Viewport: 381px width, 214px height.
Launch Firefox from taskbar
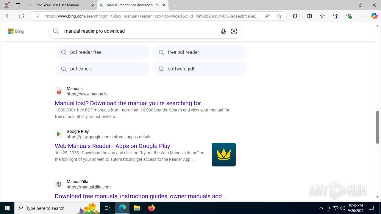pyautogui.click(x=152, y=208)
